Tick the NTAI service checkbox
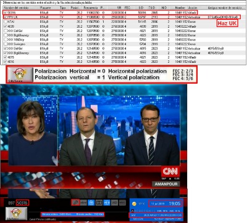The height and width of the screenshot is (223, 247). click(6, 22)
